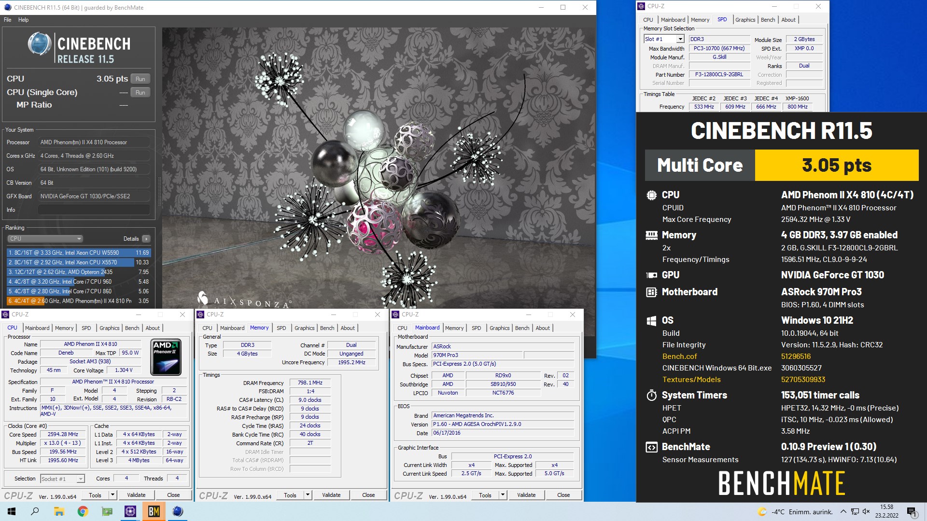Click the GPU icon in BenchMate panel
This screenshot has height=521, width=927.
(x=651, y=275)
